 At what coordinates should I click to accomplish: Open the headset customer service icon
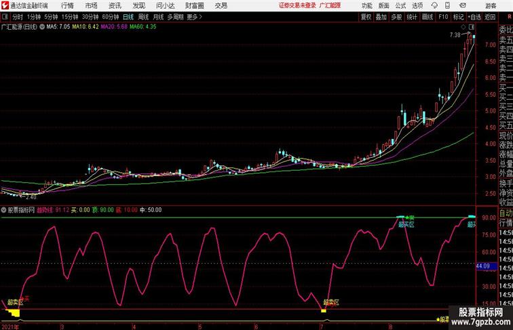point(434,5)
